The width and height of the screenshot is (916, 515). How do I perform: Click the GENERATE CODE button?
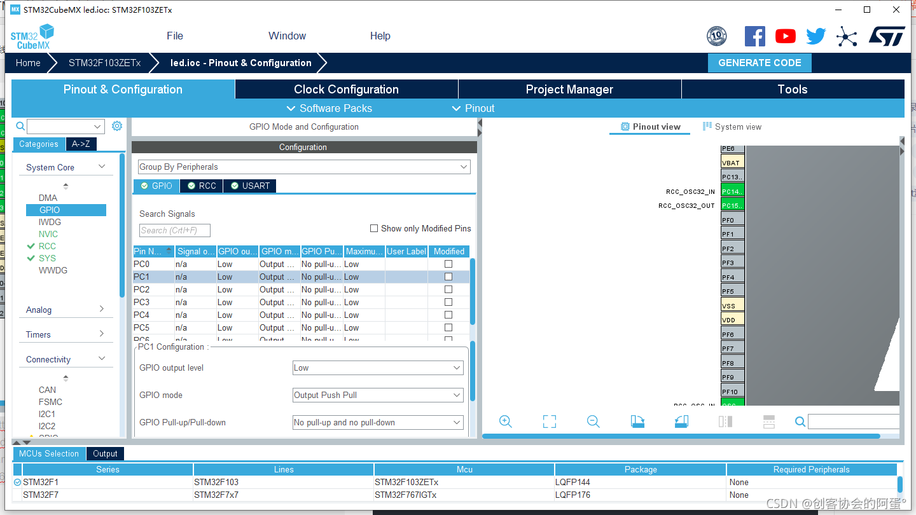(x=760, y=63)
